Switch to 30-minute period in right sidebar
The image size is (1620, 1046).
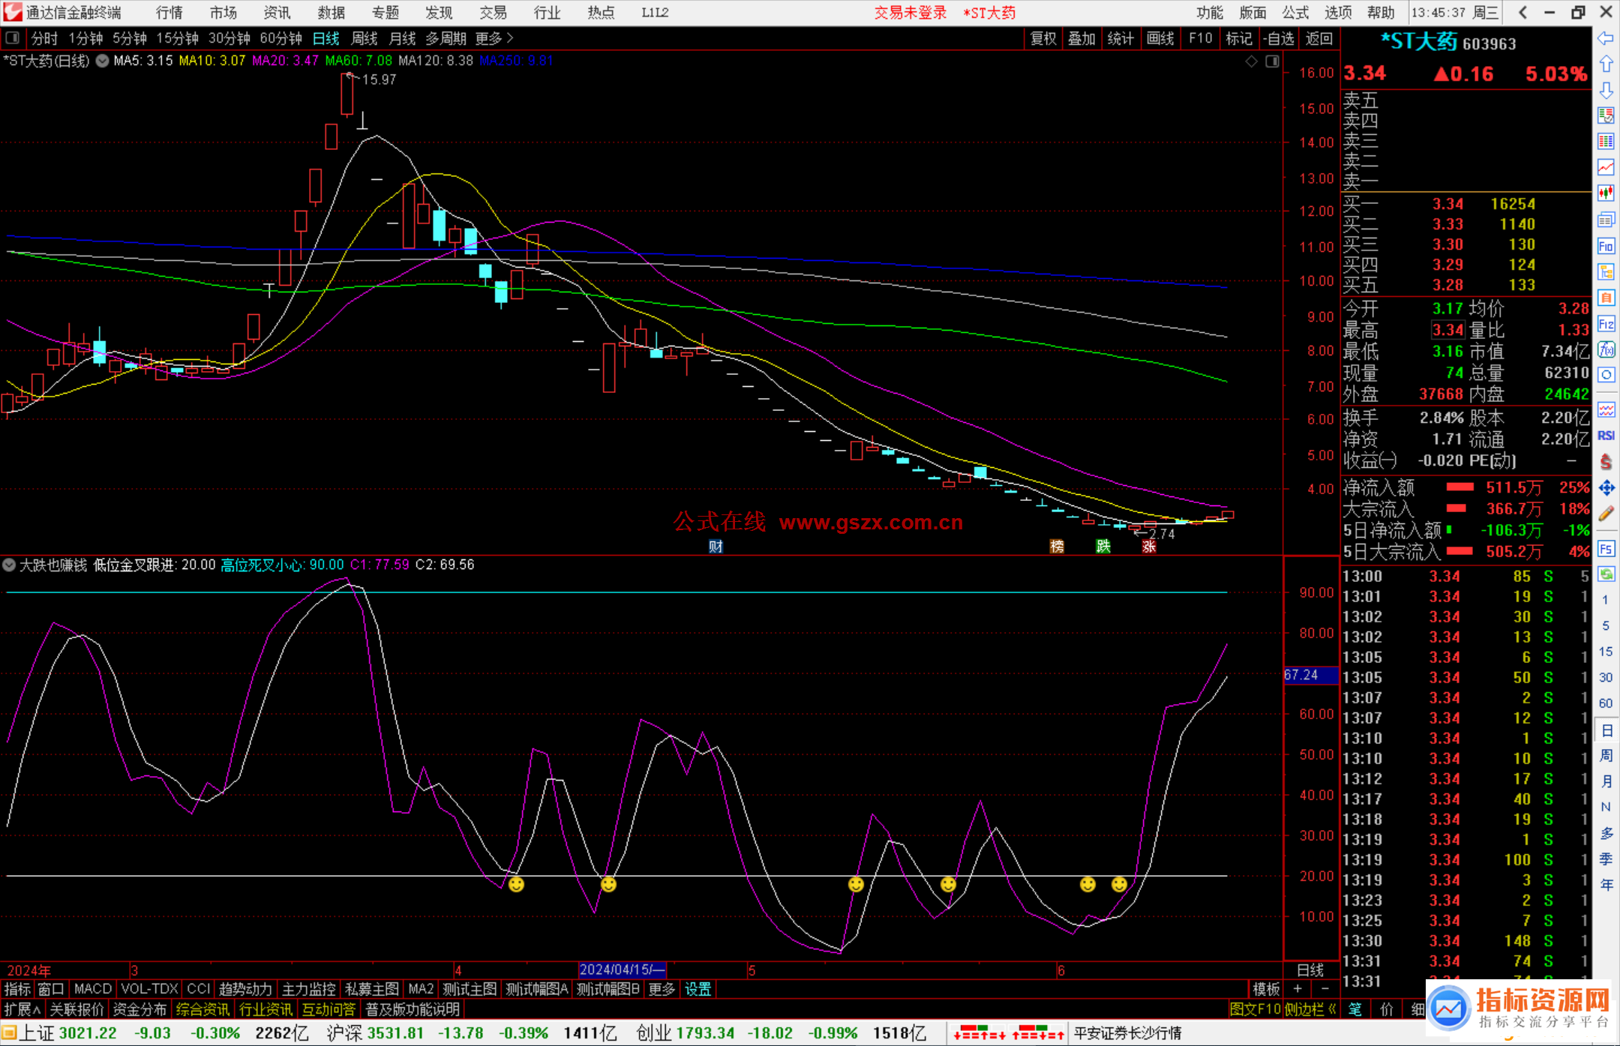click(1606, 677)
